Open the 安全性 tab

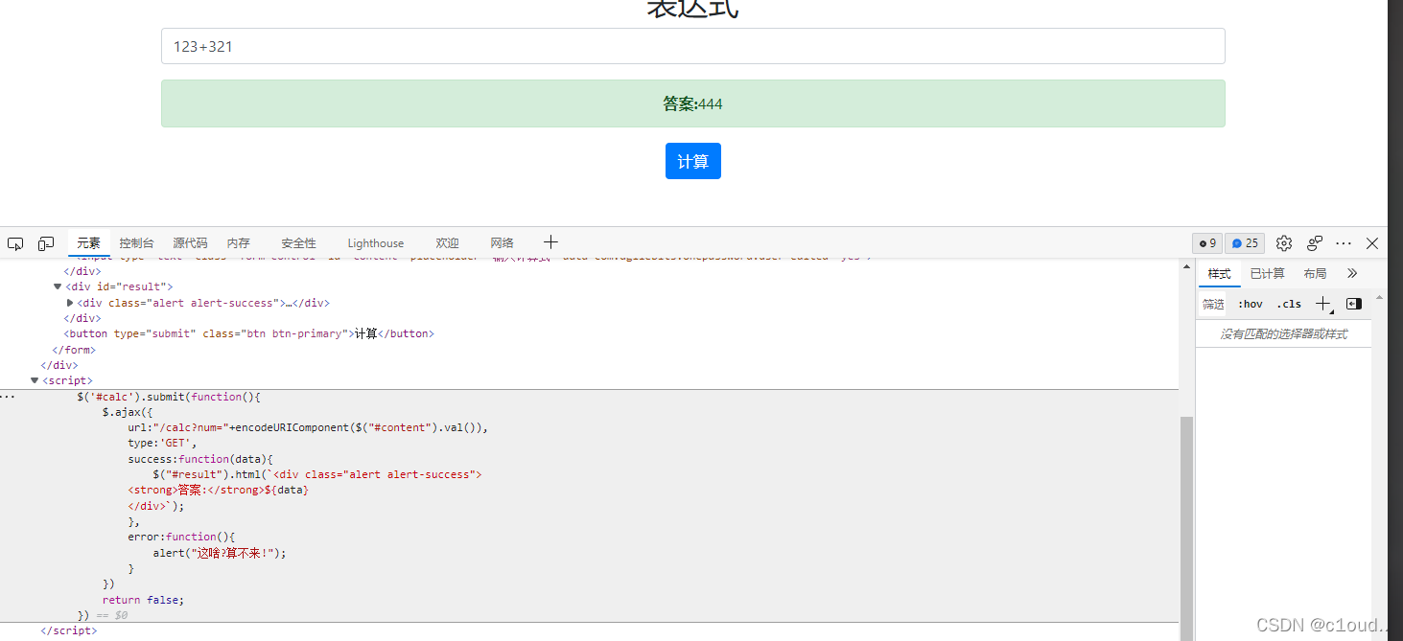click(x=298, y=243)
